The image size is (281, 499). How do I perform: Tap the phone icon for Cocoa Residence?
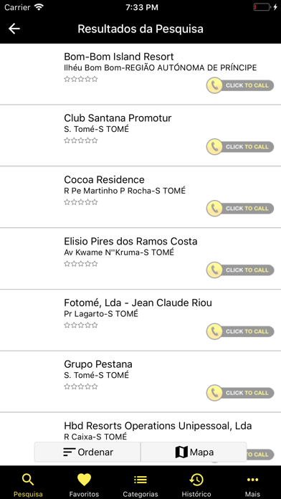click(x=214, y=209)
